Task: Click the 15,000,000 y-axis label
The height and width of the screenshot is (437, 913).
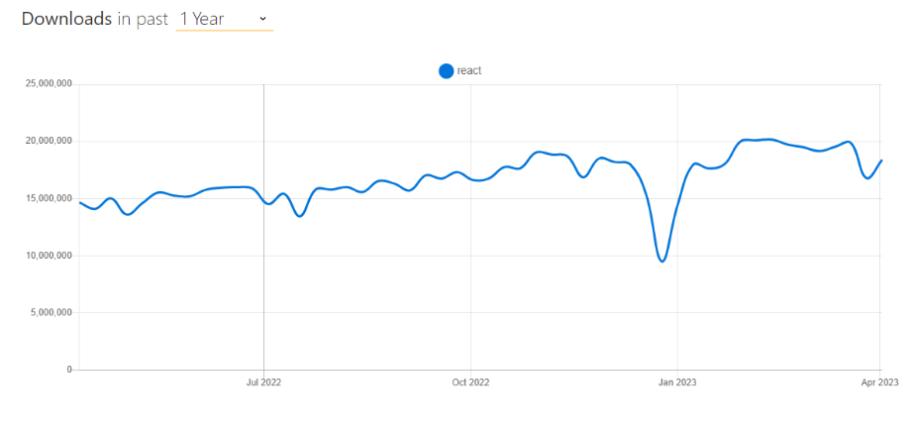Action: point(47,199)
